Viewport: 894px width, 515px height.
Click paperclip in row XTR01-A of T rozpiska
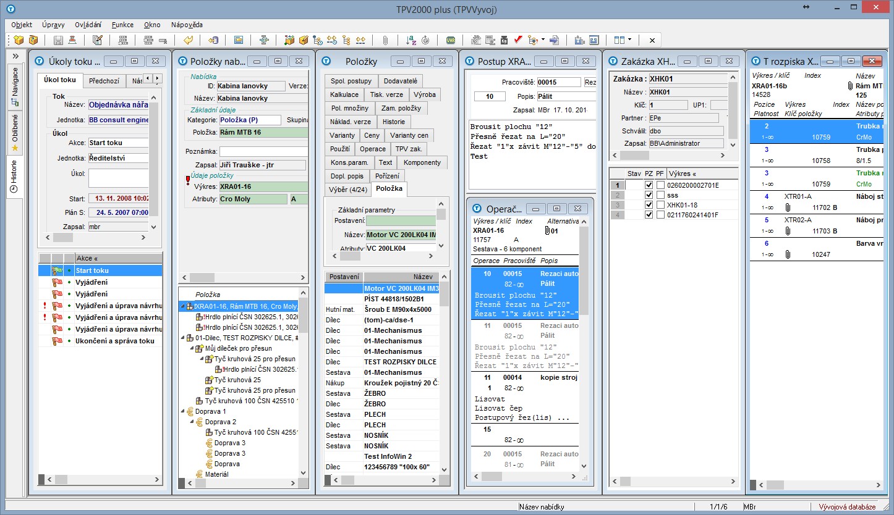point(787,207)
